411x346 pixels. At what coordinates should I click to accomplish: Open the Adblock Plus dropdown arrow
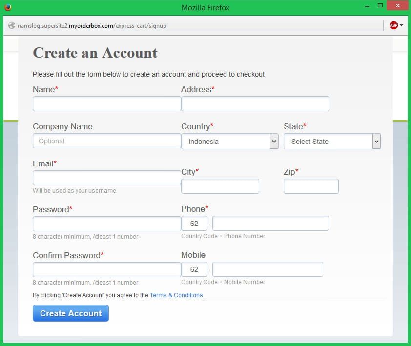point(401,25)
